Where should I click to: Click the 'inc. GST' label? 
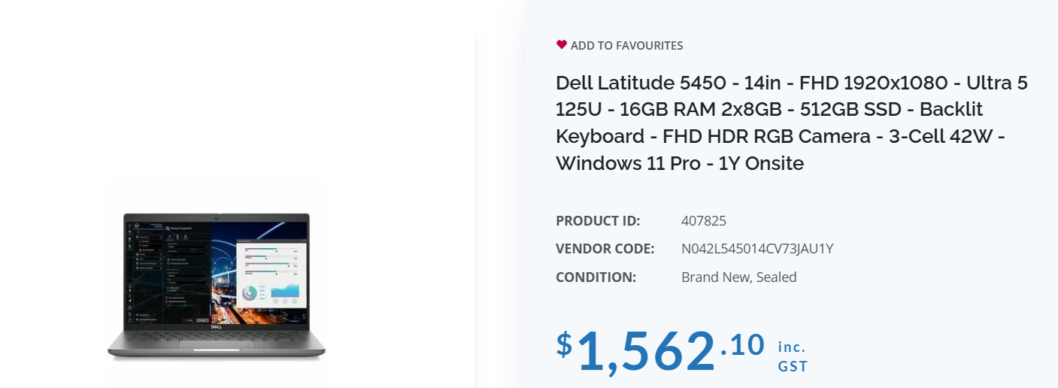tap(793, 357)
